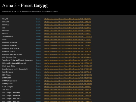Click 'ACE Compat - RHS USAF' mod name

11,96
